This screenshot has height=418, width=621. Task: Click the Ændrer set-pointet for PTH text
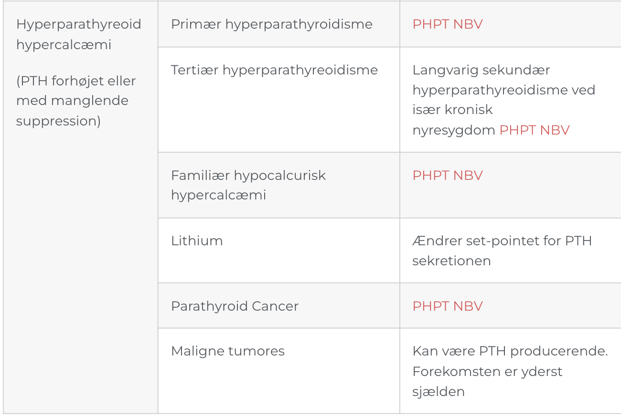click(502, 240)
